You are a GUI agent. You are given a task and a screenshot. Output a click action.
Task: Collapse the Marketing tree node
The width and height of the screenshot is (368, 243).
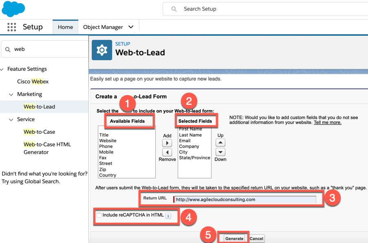(11, 94)
